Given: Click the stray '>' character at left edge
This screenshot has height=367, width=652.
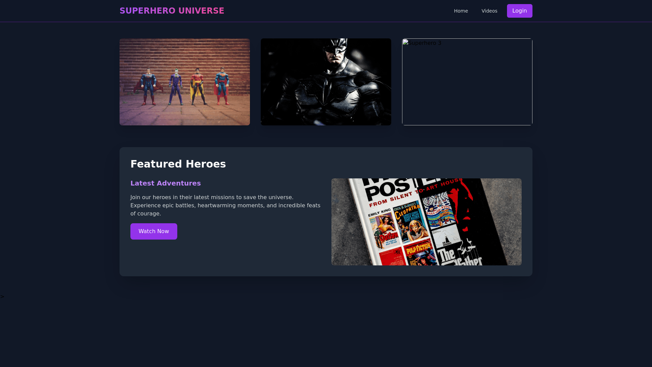Looking at the screenshot, I should [x=2, y=297].
